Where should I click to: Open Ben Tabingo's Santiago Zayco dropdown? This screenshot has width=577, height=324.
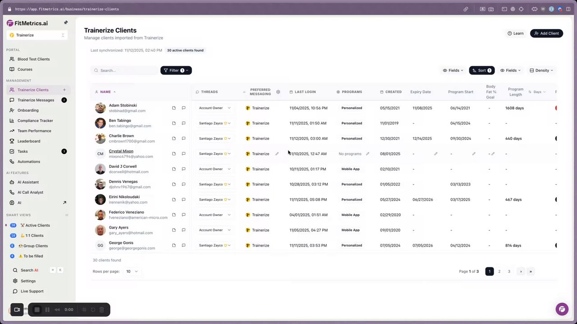(215, 123)
